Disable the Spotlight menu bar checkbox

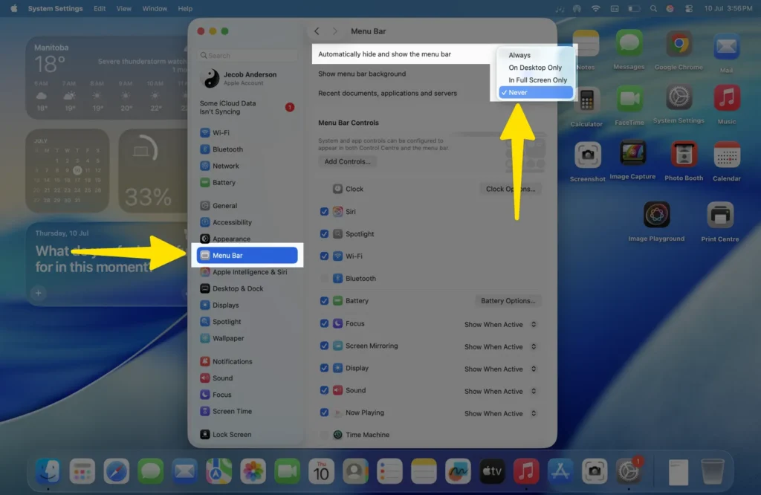(x=325, y=233)
